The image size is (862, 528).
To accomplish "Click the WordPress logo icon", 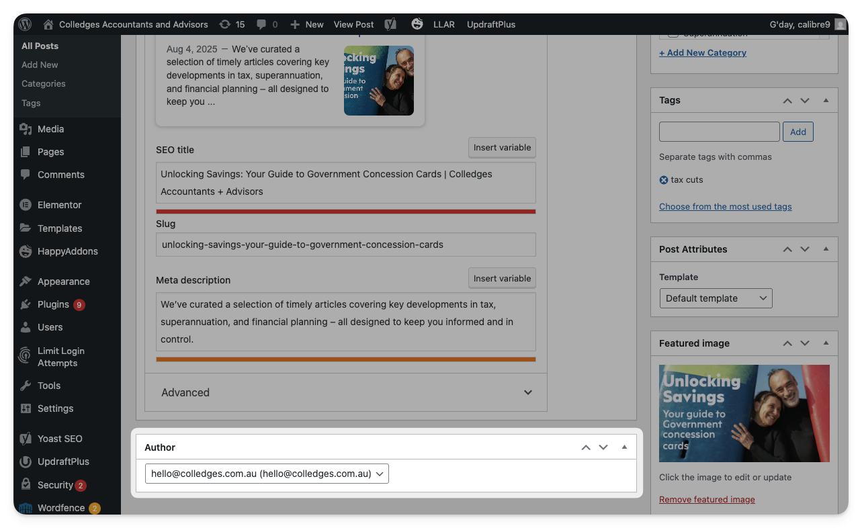I will click(25, 24).
